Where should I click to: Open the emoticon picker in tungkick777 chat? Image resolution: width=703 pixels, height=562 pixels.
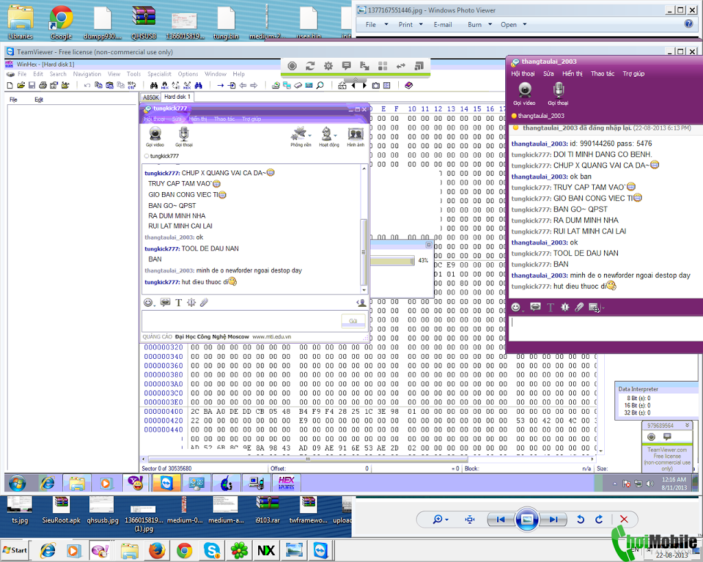pyautogui.click(x=148, y=303)
